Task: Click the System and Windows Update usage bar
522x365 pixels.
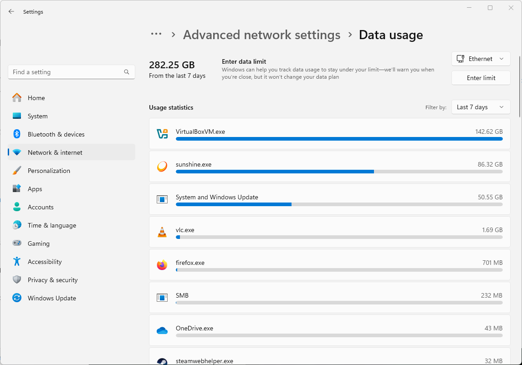Action: tap(339, 204)
